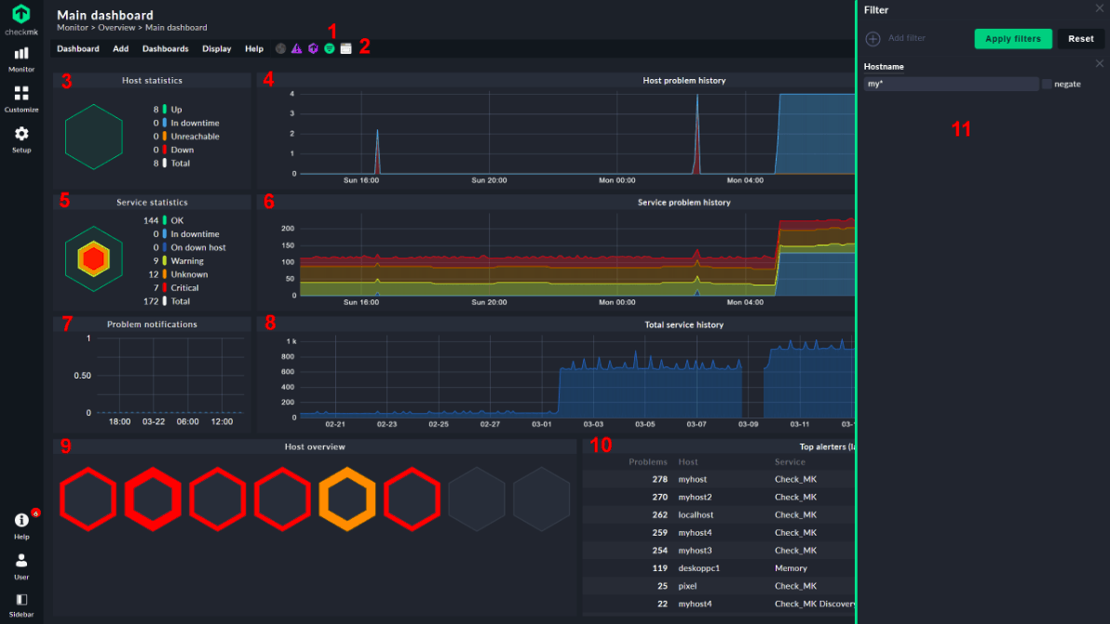Open the Dashboard menu
This screenshot has height=624, width=1110.
click(78, 48)
